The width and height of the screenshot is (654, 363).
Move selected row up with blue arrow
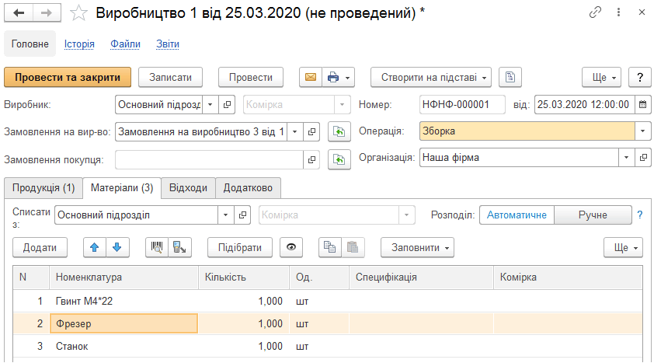coord(95,247)
